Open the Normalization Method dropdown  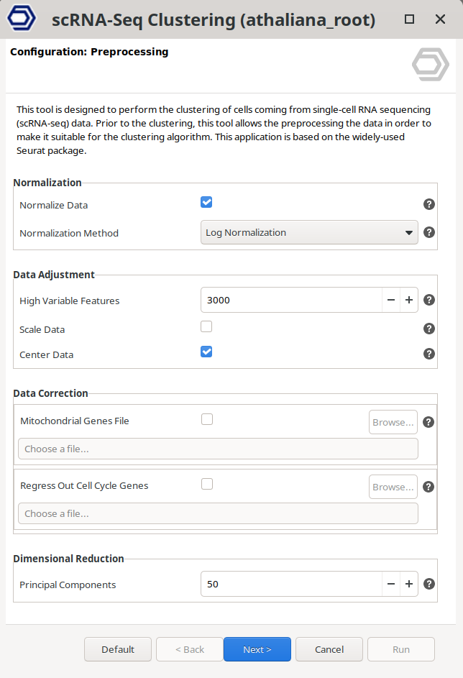309,232
